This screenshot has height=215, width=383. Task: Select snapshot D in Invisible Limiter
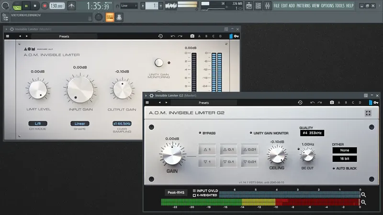tap(220, 36)
